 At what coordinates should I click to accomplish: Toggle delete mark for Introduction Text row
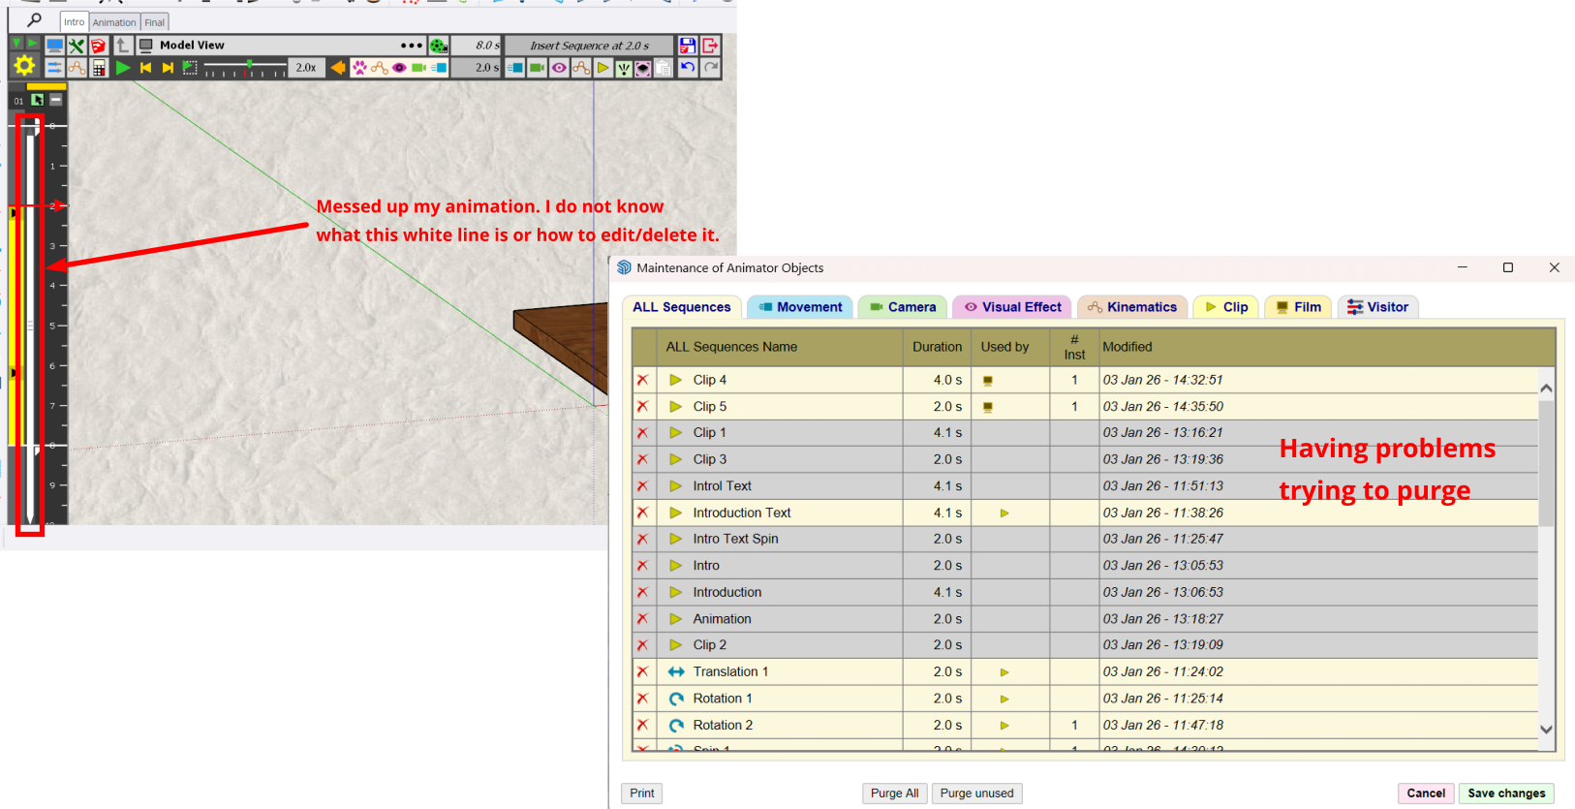point(642,513)
